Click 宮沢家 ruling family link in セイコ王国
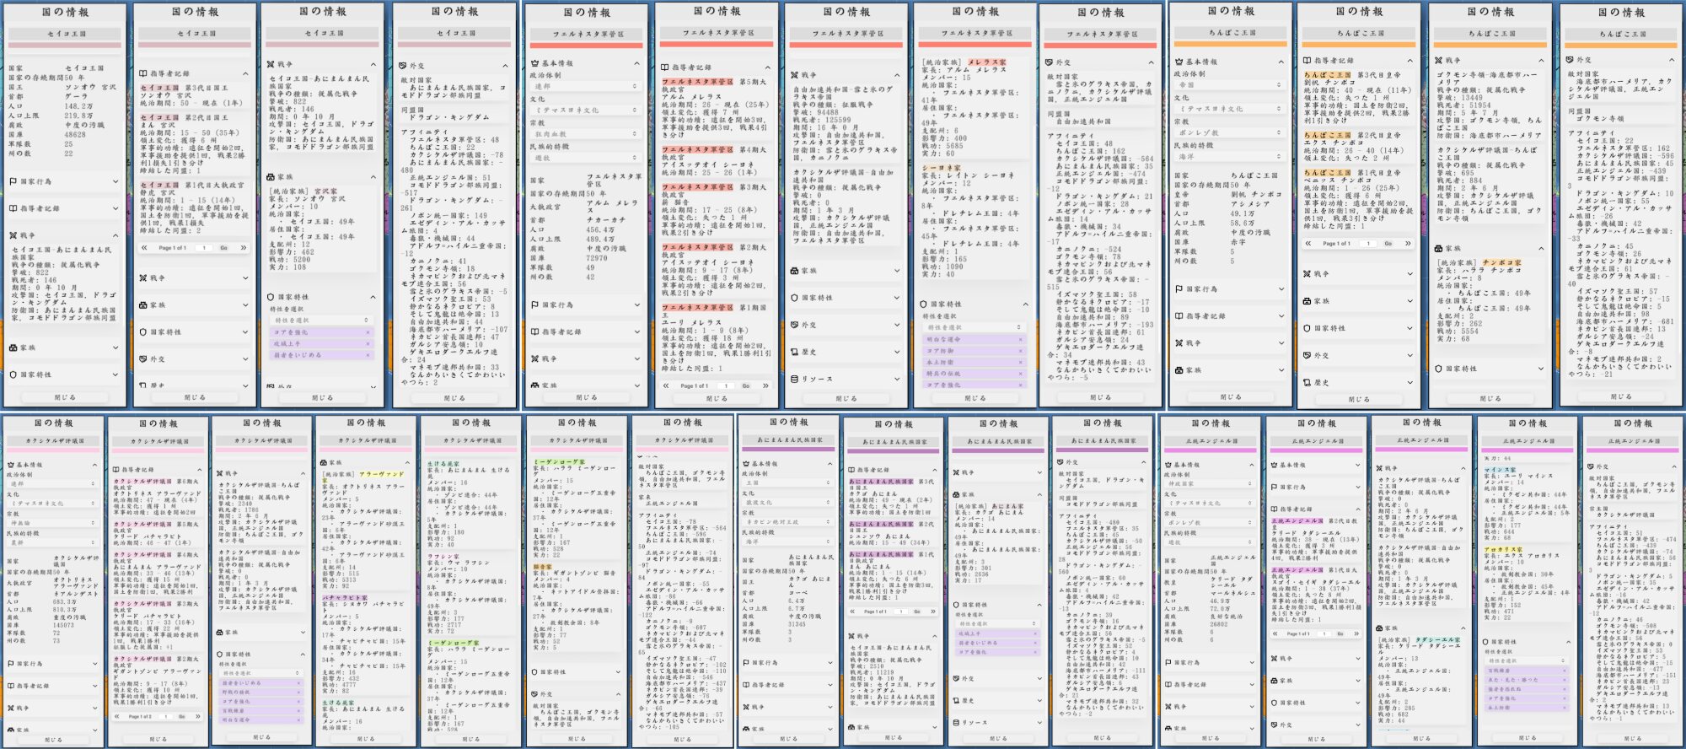The width and height of the screenshot is (1686, 749). pyautogui.click(x=325, y=191)
